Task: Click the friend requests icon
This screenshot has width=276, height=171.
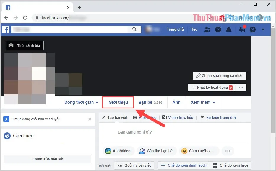Action: [x=207, y=29]
